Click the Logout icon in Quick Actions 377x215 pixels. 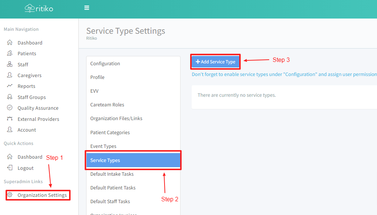tap(10, 168)
